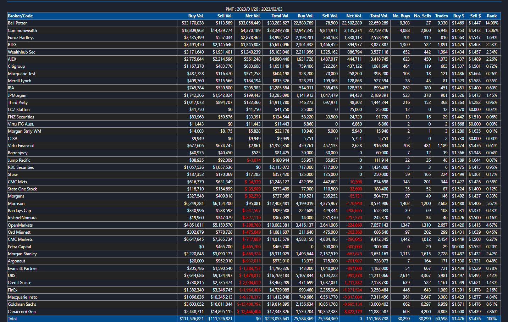The width and height of the screenshot is (508, 322).
Task: Select the Jump Pacific broker name
Action: pyautogui.click(x=19, y=160)
